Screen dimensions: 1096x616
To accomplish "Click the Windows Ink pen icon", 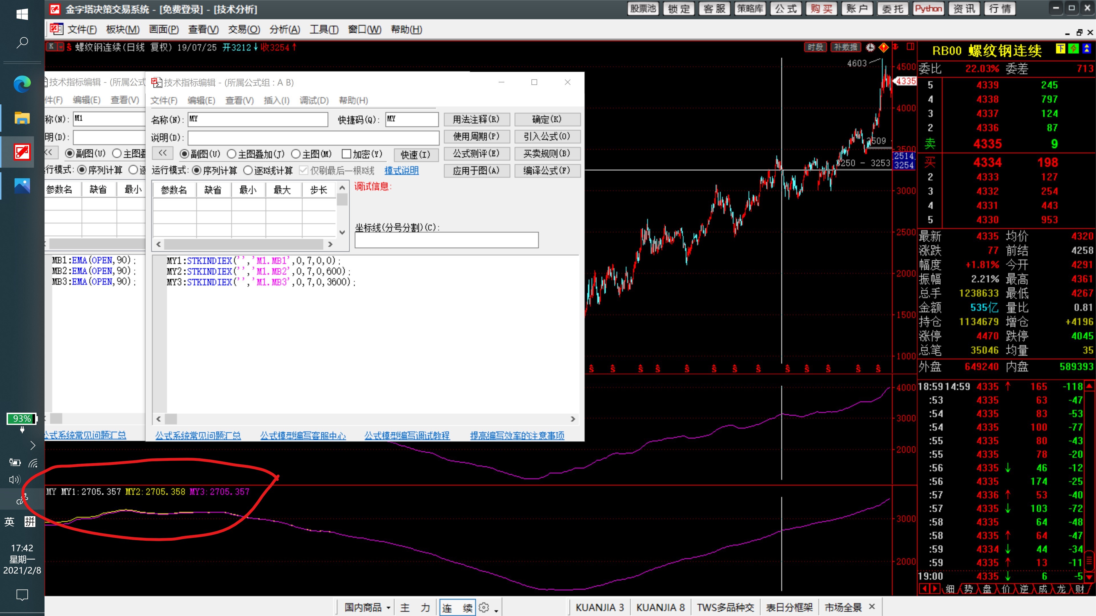I will click(22, 499).
